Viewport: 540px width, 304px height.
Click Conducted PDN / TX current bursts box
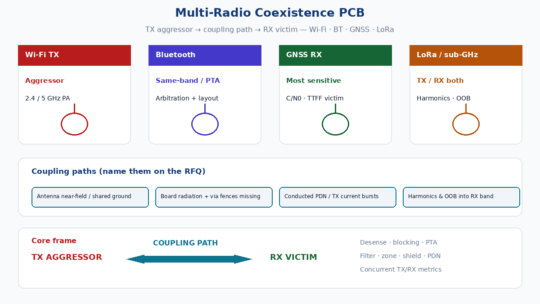(337, 197)
